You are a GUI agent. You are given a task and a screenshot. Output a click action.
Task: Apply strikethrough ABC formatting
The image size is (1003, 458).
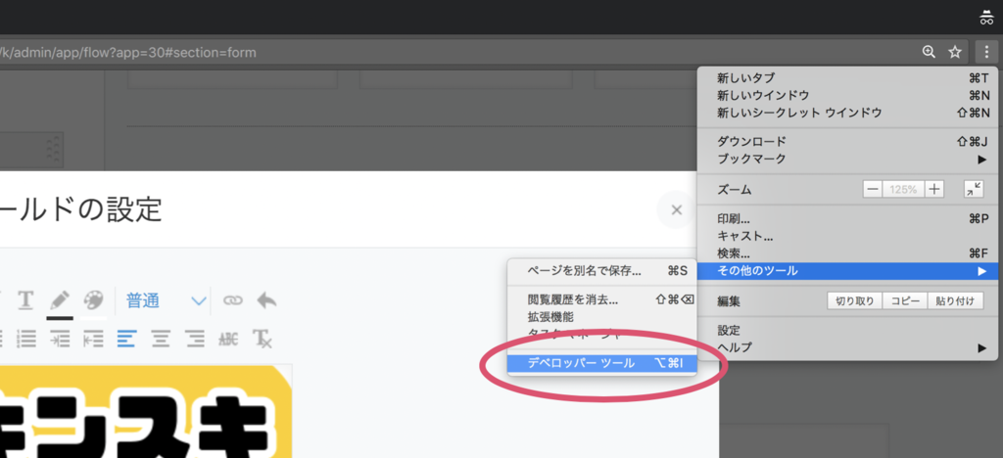(228, 339)
